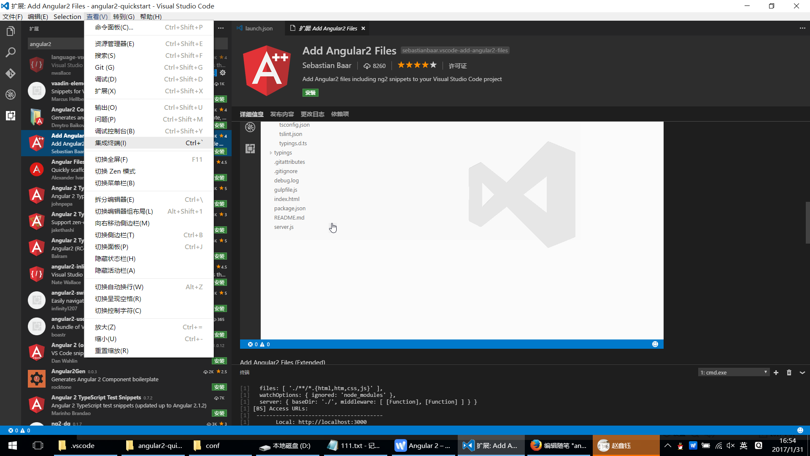Expand the typings folder in preview
Viewport: 810px width, 456px height.
point(271,152)
